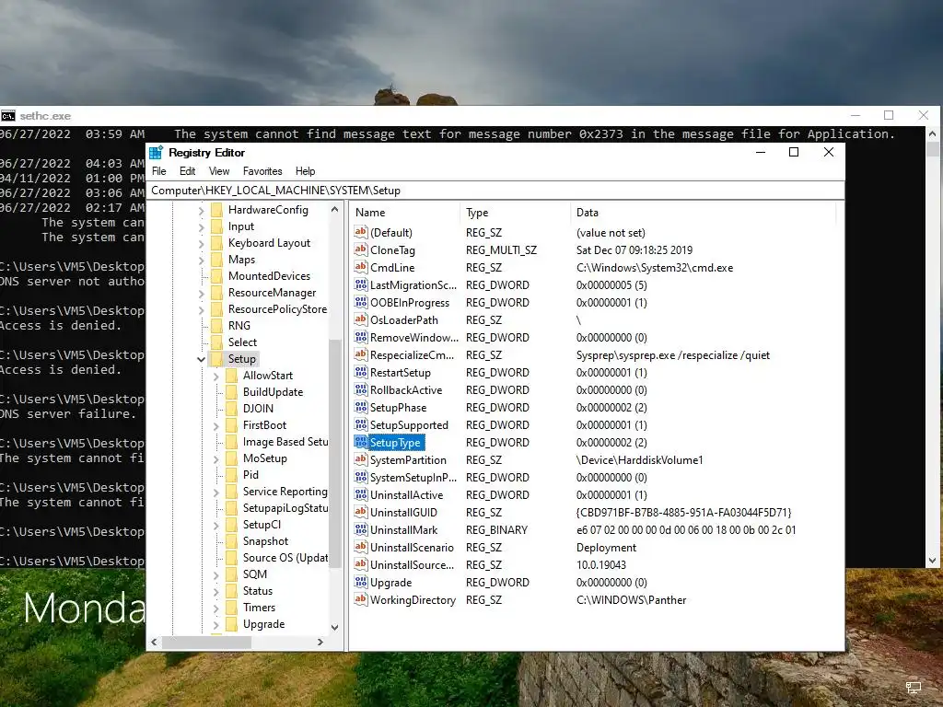Select the SetupCI tree key
The width and height of the screenshot is (943, 707).
click(262, 524)
